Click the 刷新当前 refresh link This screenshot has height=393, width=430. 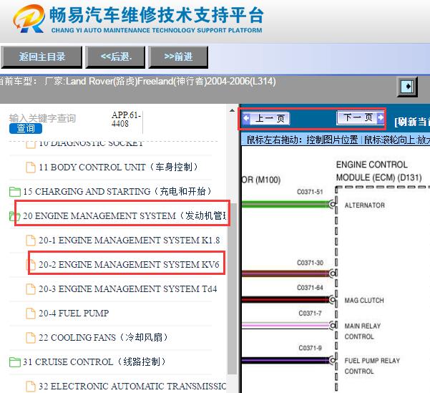coord(412,122)
